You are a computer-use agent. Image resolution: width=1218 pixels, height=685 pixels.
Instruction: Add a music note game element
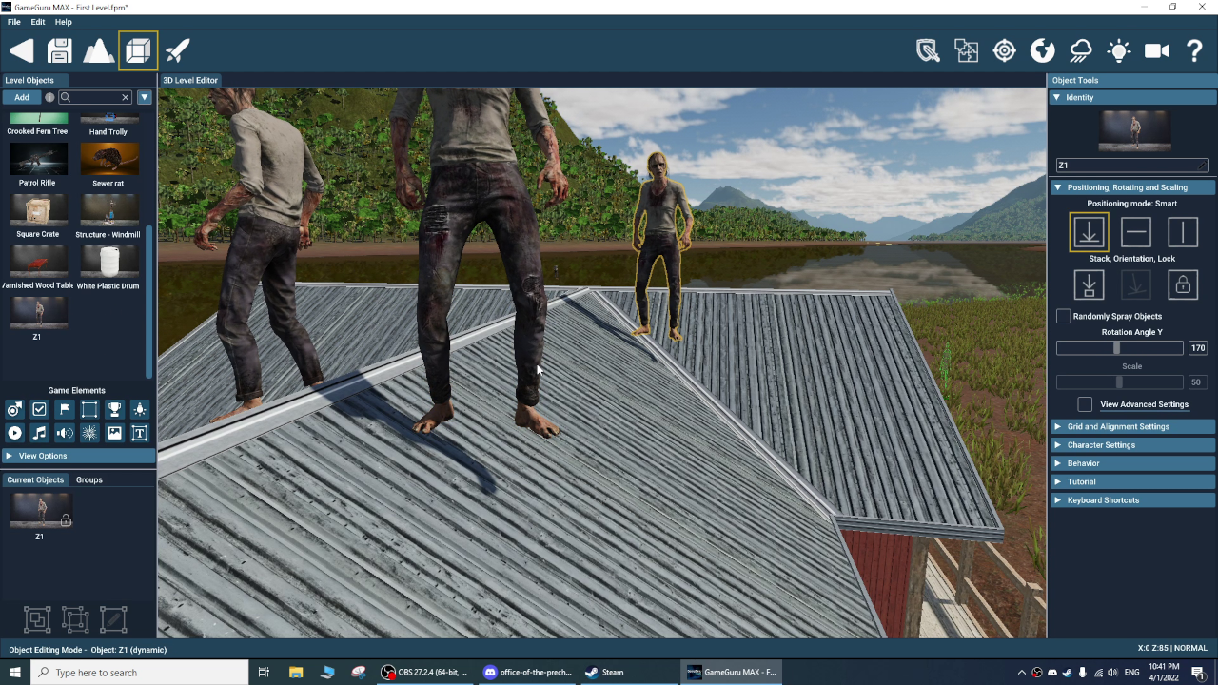[x=39, y=433]
